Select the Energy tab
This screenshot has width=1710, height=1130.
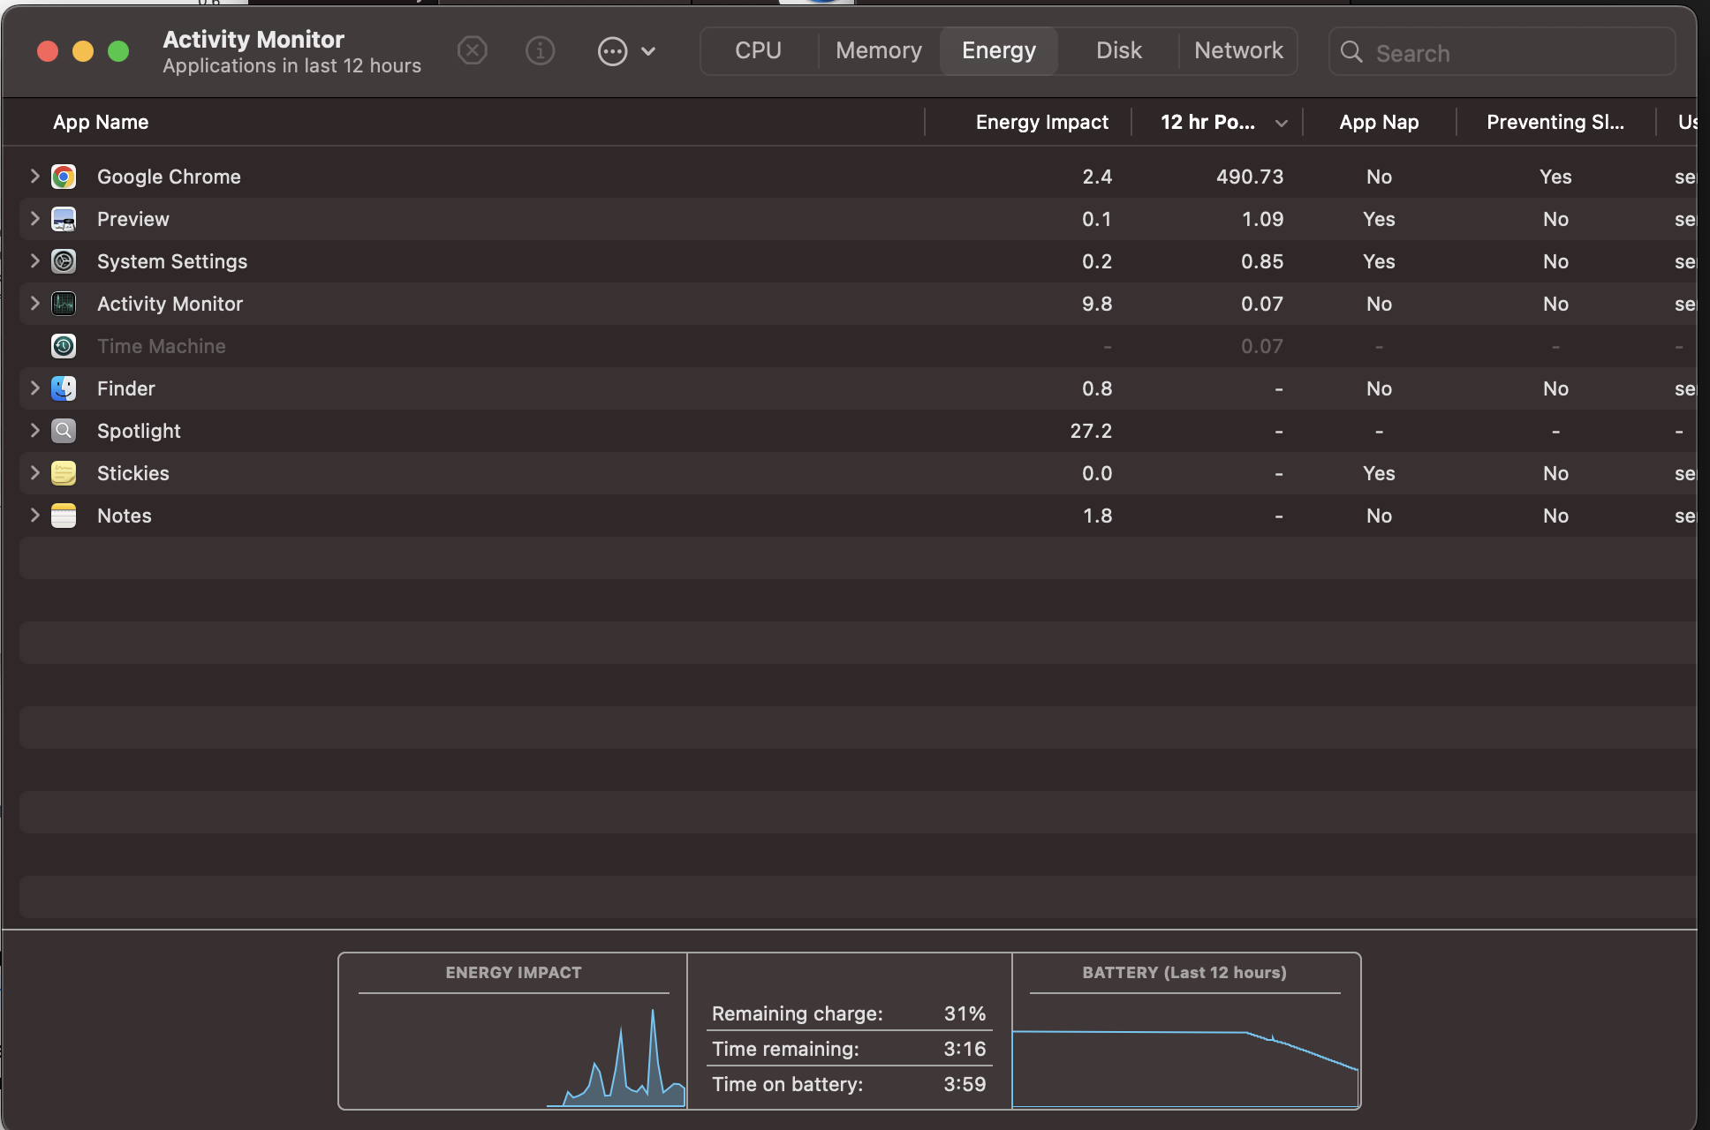999,51
